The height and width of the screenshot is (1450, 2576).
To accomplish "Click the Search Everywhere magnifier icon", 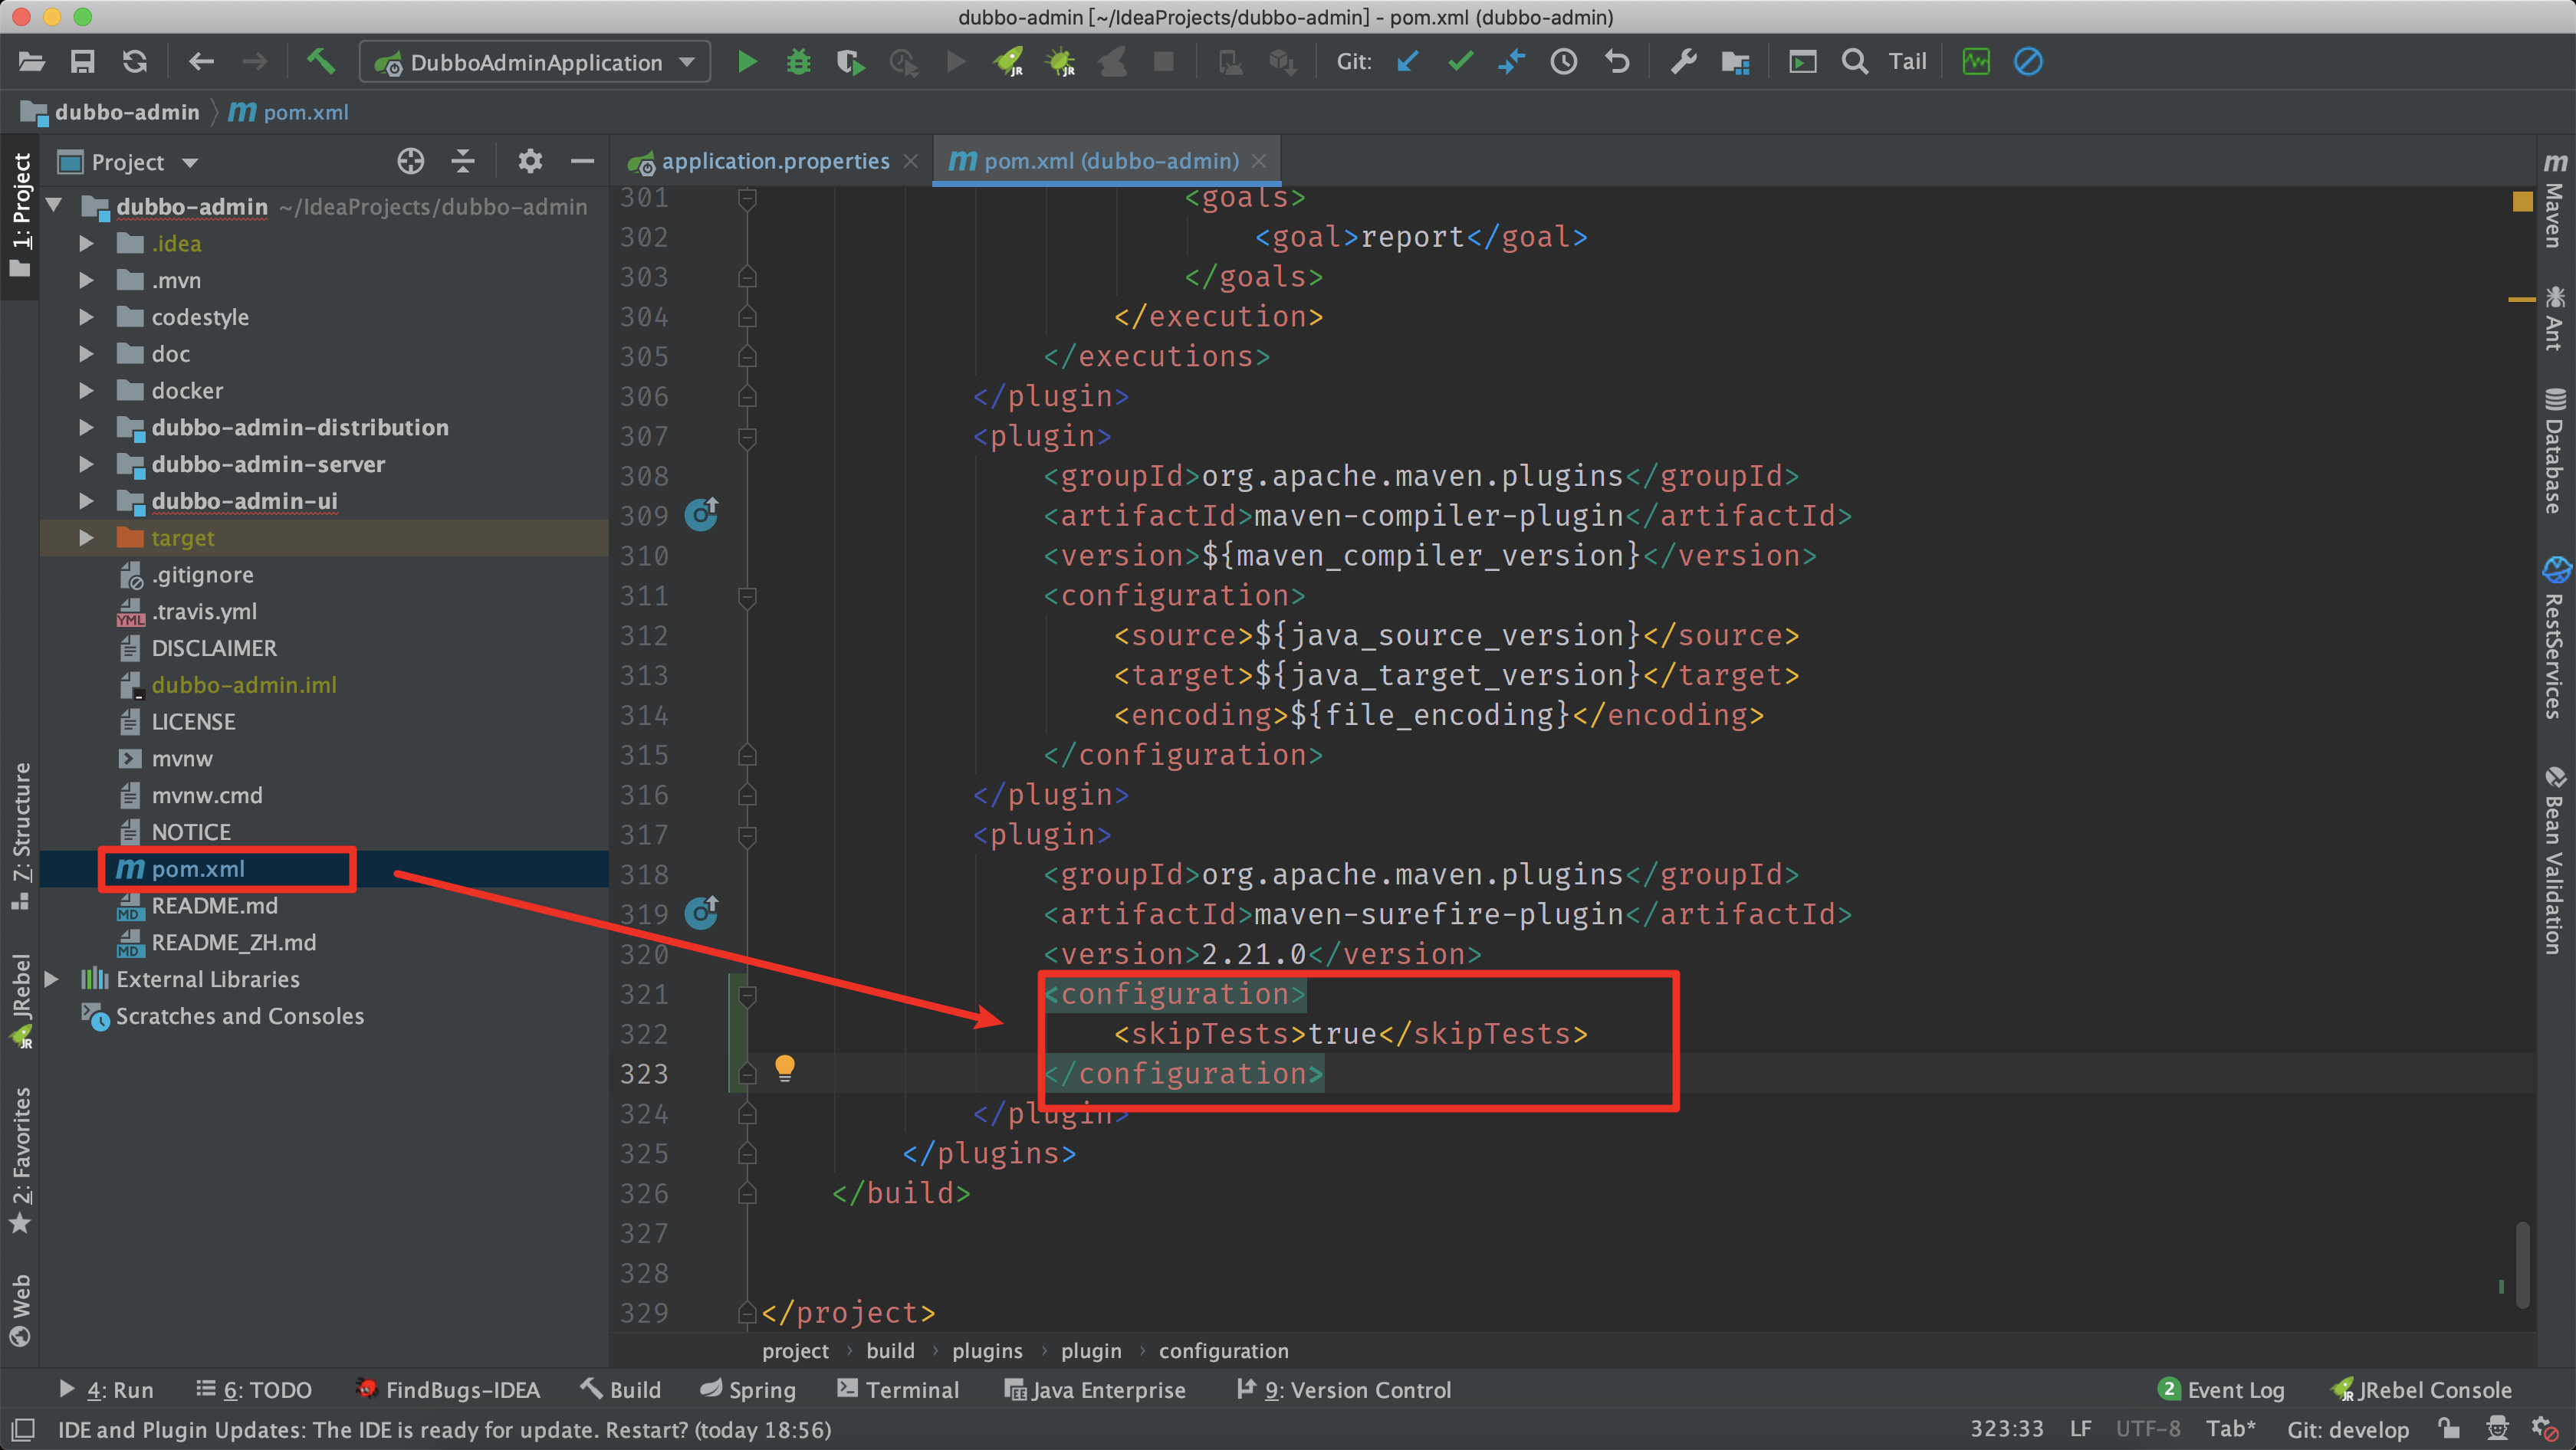I will pos(1854,62).
